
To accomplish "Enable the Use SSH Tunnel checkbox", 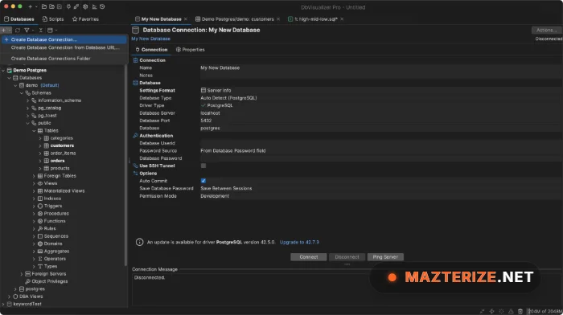I will tap(203, 166).
